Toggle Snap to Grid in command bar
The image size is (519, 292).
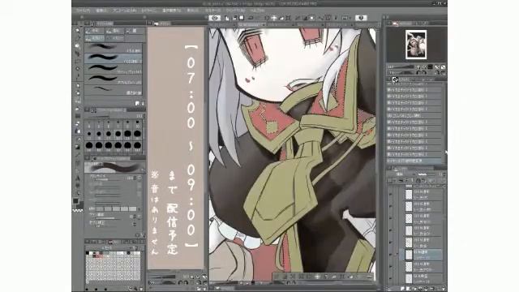click(x=336, y=18)
